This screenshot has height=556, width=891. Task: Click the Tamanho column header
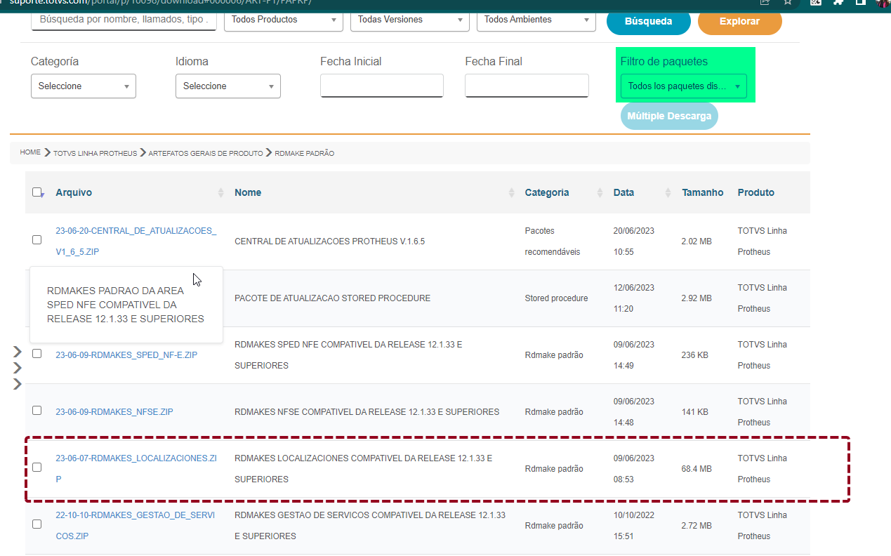pos(702,192)
